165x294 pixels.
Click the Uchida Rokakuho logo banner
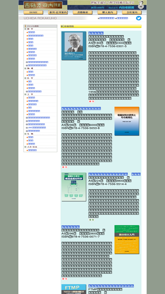(x=43, y=5)
